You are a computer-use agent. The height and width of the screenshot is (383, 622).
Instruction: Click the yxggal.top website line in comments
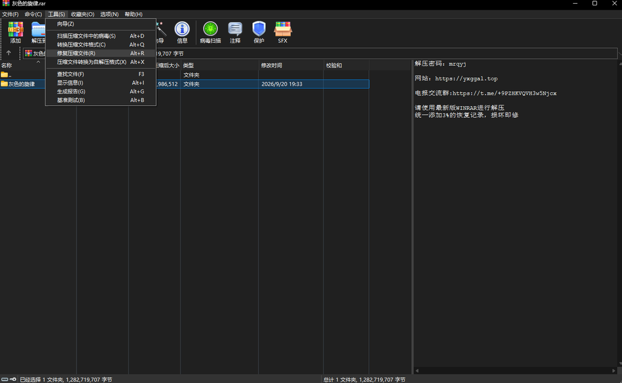click(x=456, y=78)
